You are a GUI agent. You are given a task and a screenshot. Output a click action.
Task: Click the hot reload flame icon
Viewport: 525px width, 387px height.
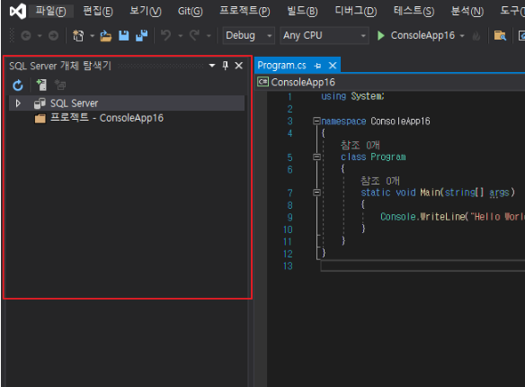[476, 35]
